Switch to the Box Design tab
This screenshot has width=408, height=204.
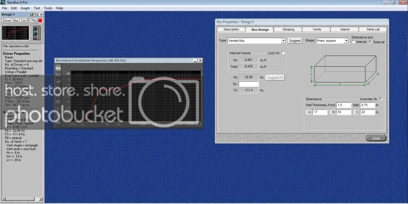tap(260, 29)
